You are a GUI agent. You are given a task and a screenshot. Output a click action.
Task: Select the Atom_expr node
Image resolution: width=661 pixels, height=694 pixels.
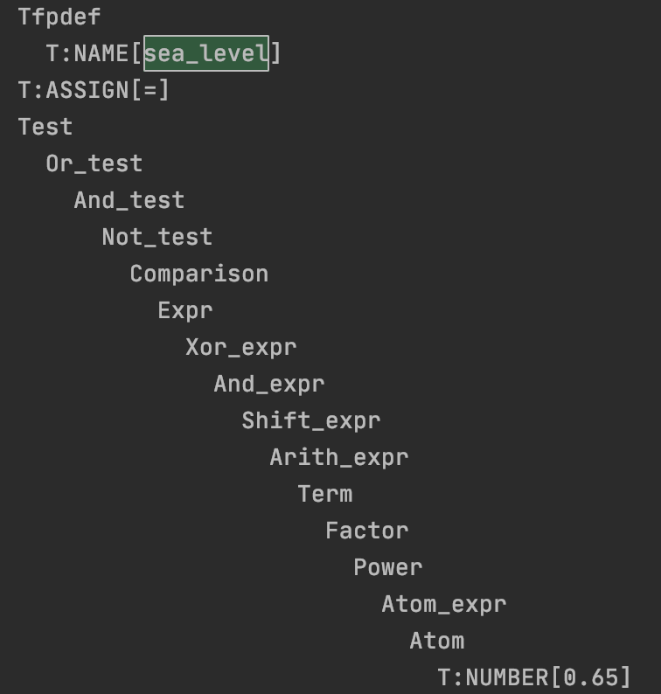444,605
